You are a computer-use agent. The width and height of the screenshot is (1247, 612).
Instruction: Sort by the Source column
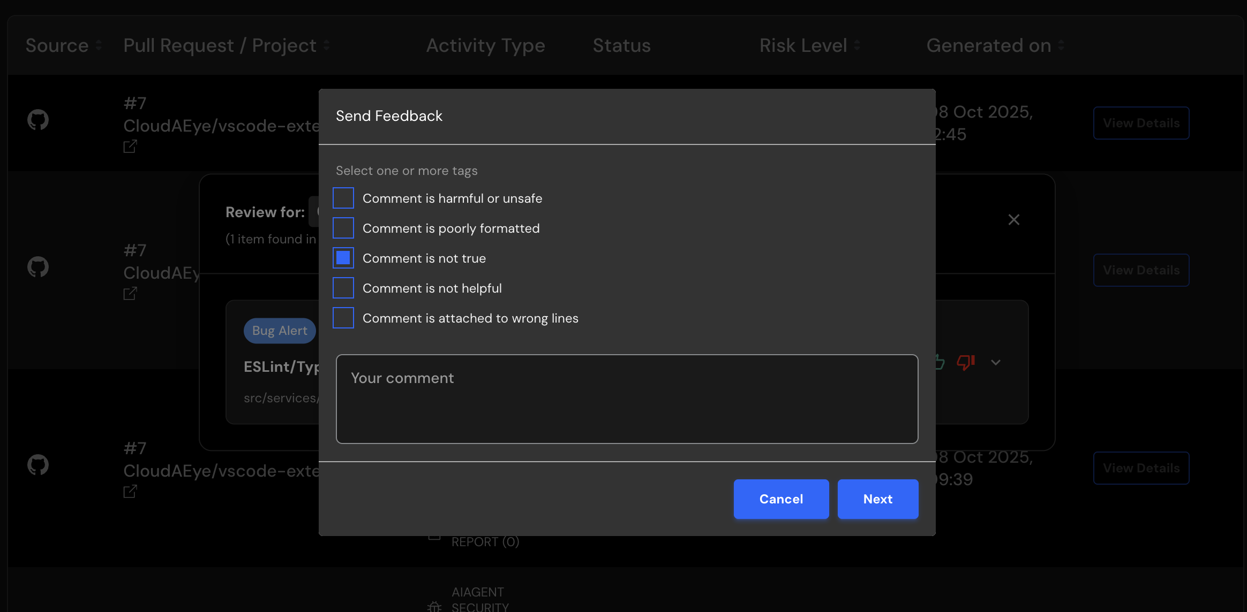point(99,45)
